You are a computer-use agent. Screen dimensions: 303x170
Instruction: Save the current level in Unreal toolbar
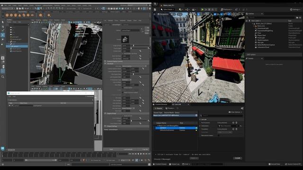[155, 9]
